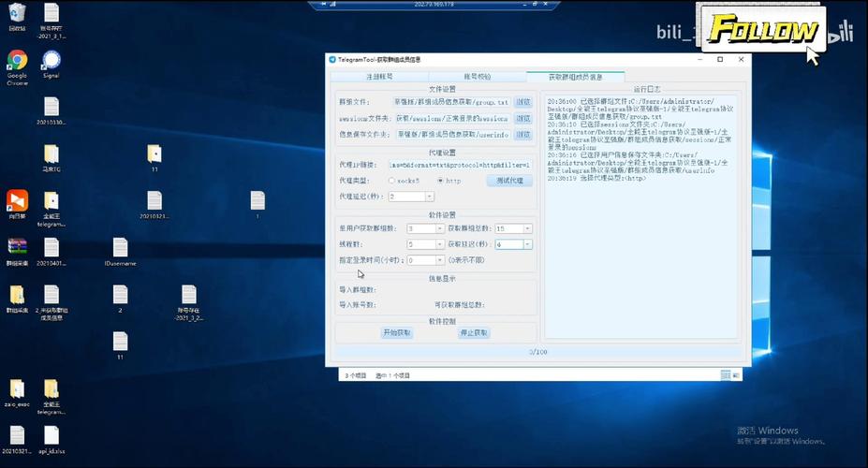
Task: Expand the 代理延迟(秒) dropdown
Action: (429, 197)
